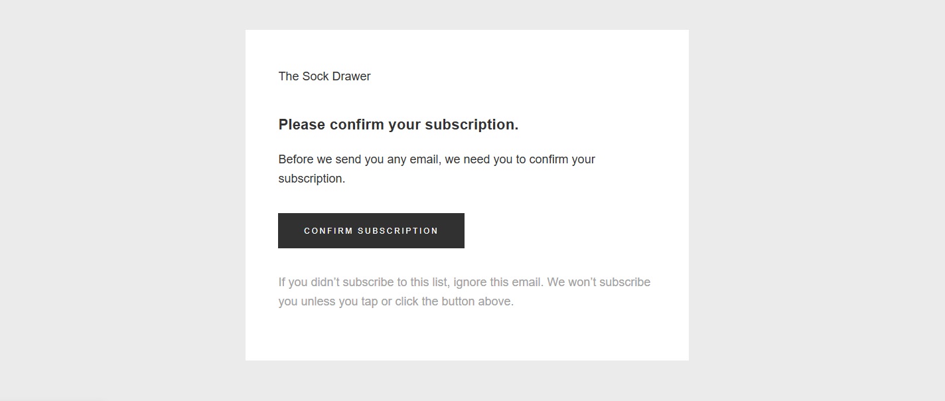Click the blank footer area below disclaimer
The height and width of the screenshot is (401, 945).
[465, 335]
